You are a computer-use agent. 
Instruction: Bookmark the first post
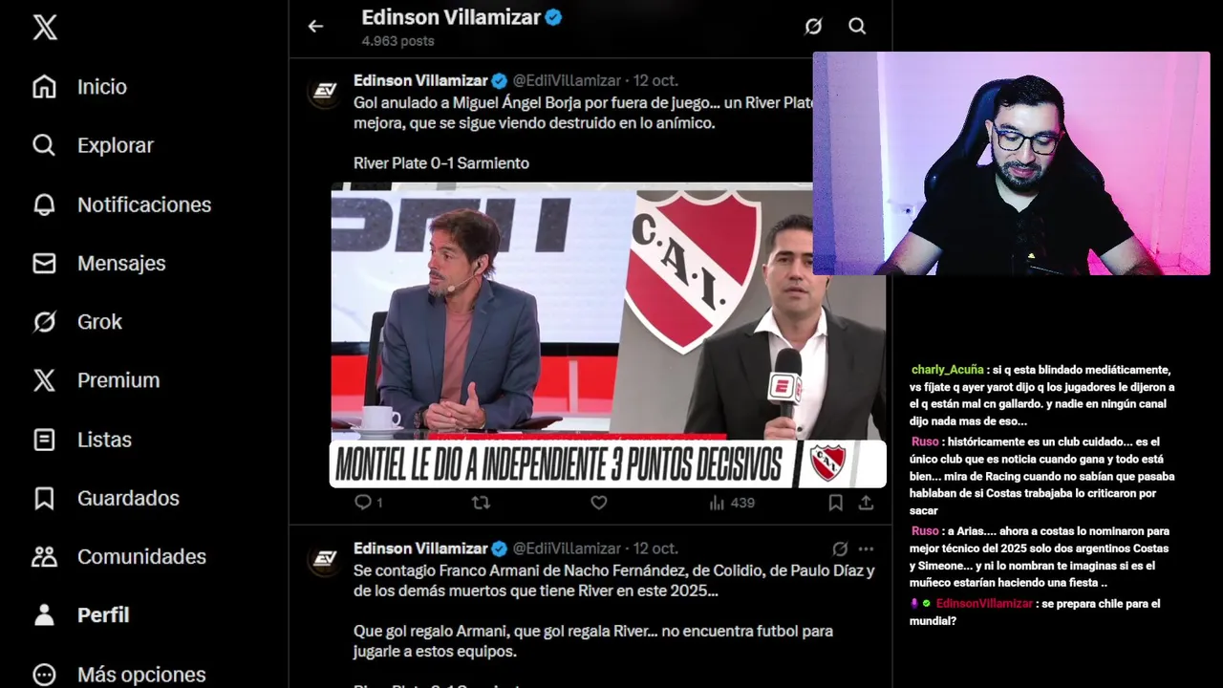[835, 503]
